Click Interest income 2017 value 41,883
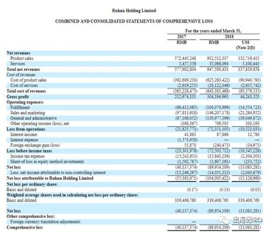This screenshot has height=232, width=271. point(190,134)
